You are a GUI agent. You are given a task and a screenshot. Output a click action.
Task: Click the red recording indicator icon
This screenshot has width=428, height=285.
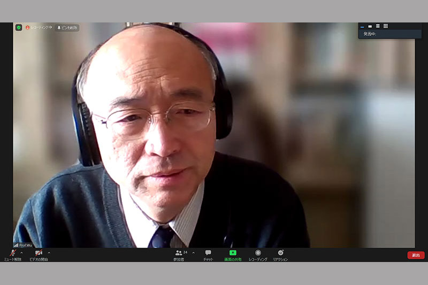click(x=27, y=28)
